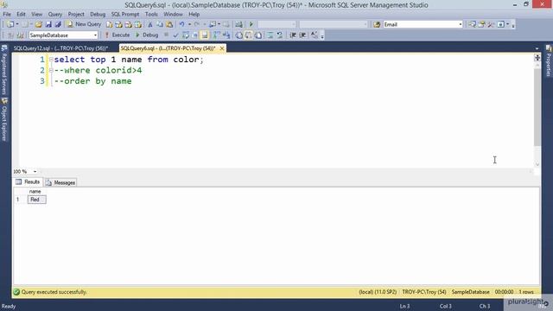This screenshot has width=553, height=311.
Task: Undo the last edit with the Undo arrow
Action: tap(182, 24)
